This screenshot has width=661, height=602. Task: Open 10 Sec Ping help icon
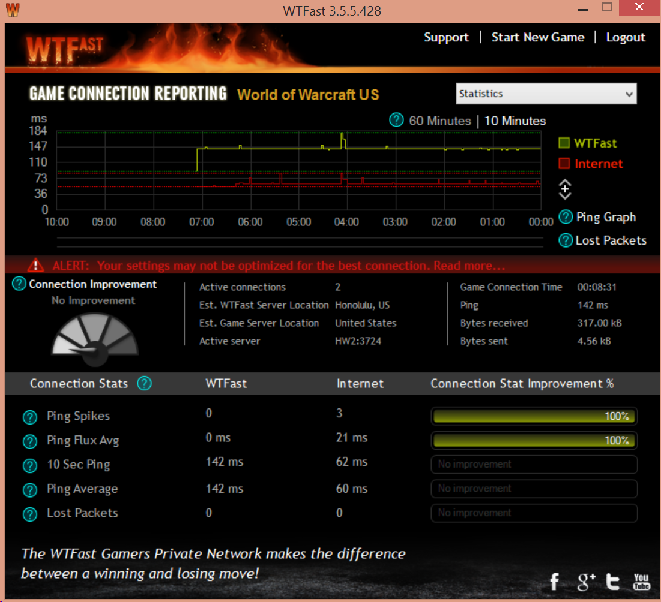pyautogui.click(x=30, y=466)
